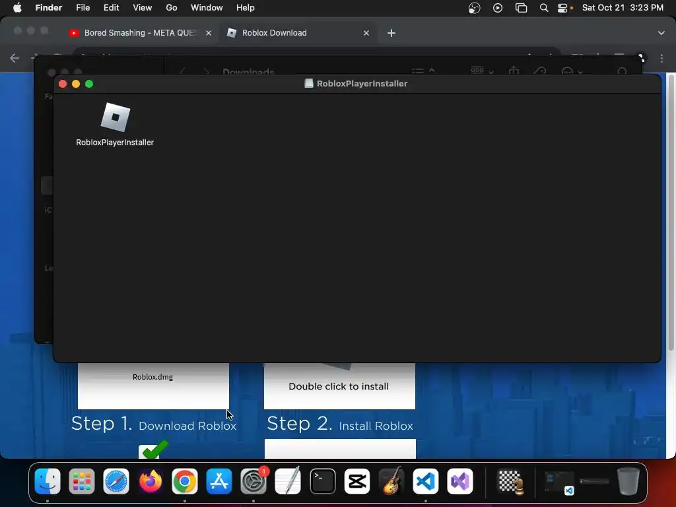Click the disk icon in RobloxPlayerInstaller title bar
The width and height of the screenshot is (676, 507).
(309, 84)
